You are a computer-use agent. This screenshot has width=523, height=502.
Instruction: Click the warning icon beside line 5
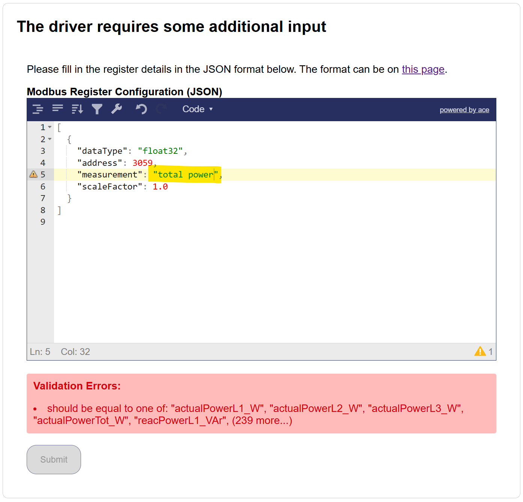(33, 174)
